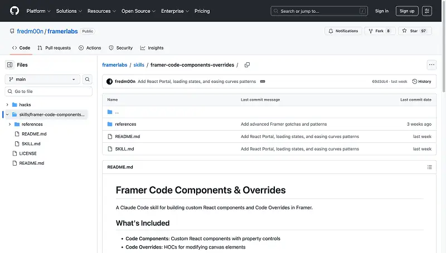This screenshot has width=446, height=253.
Task: Open Notifications button
Action: (343, 31)
